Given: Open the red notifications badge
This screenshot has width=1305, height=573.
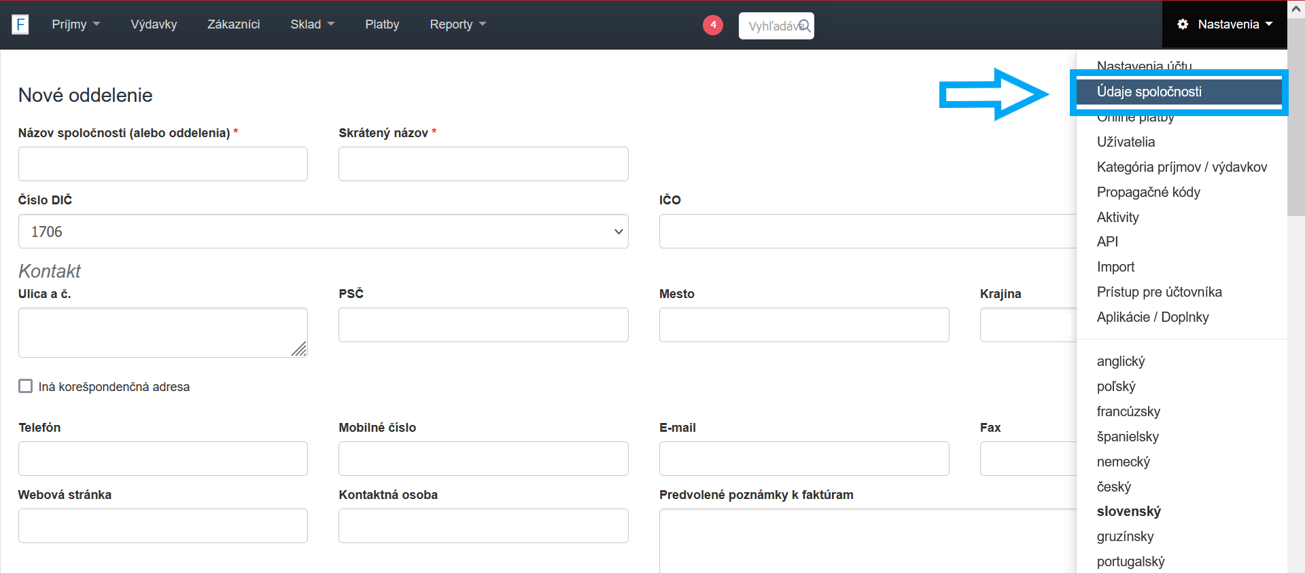Looking at the screenshot, I should (712, 25).
